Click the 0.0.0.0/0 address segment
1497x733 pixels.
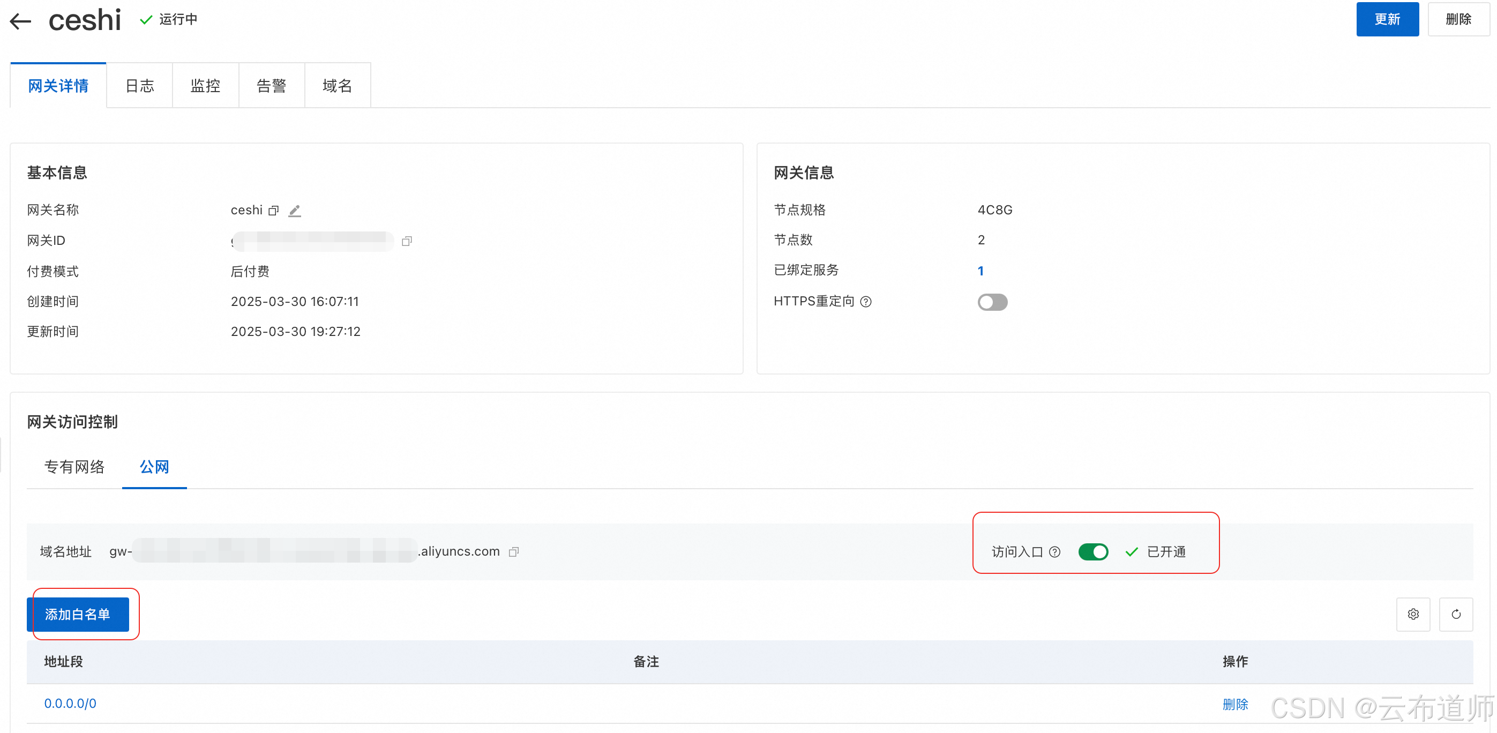point(70,704)
